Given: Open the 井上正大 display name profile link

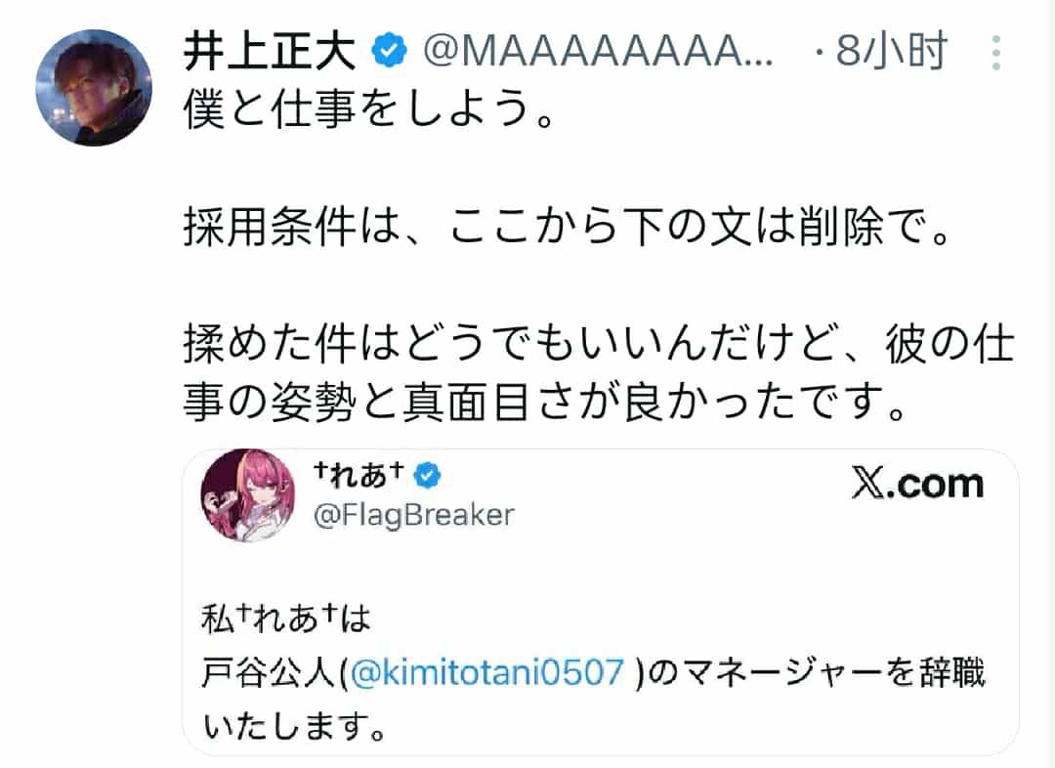Looking at the screenshot, I should (x=270, y=53).
